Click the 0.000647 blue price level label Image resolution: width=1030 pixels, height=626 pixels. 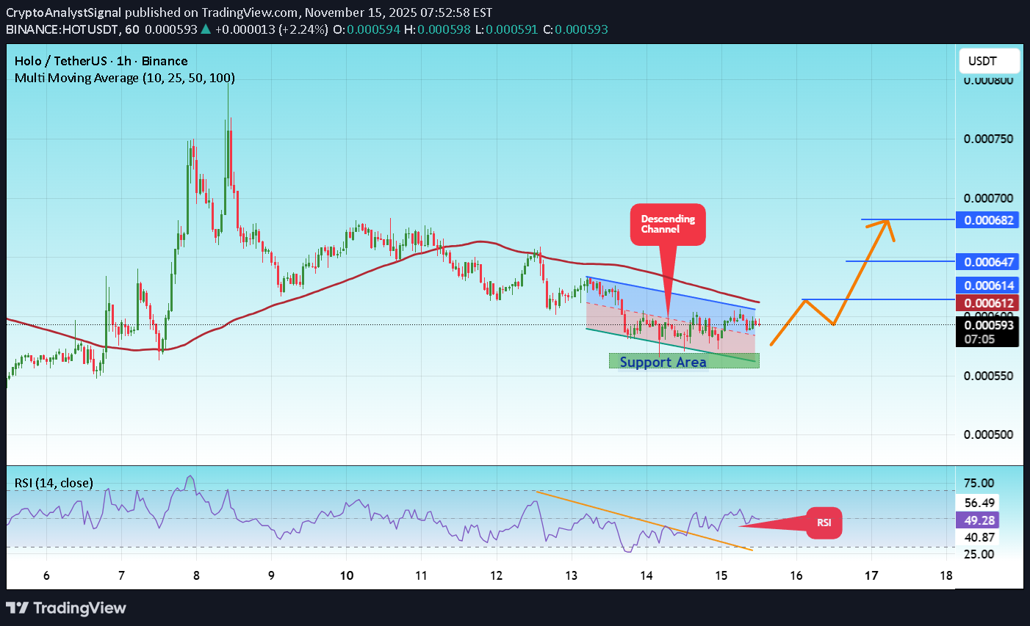pyautogui.click(x=987, y=262)
